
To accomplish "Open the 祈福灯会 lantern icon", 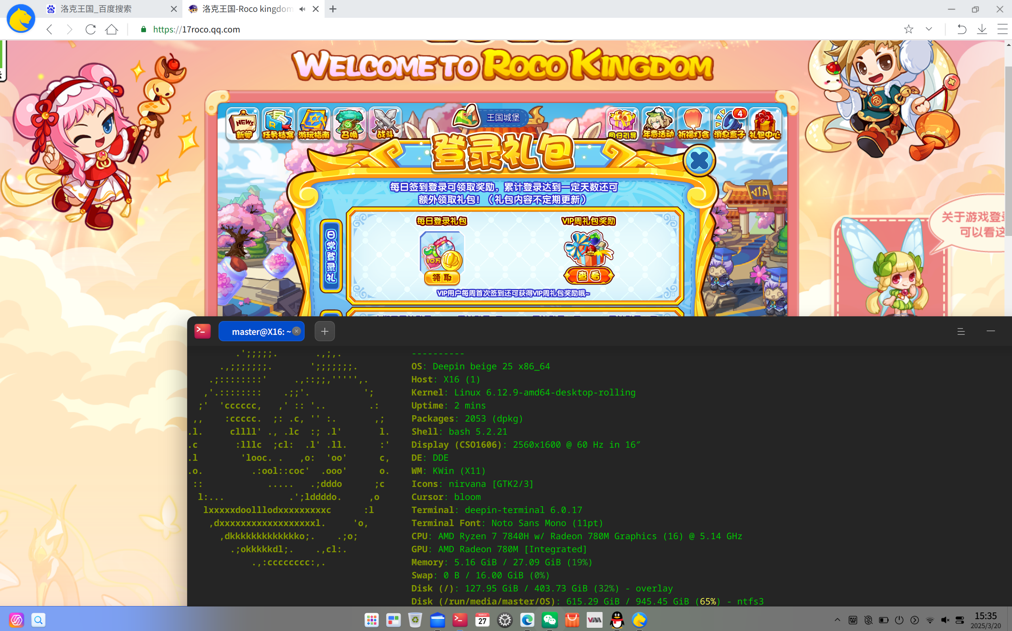I will (694, 124).
